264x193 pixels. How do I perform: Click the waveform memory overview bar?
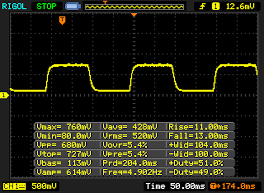click(134, 7)
